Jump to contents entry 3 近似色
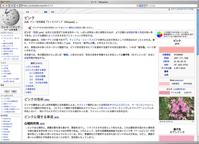The image size is (199, 144). 29,86
